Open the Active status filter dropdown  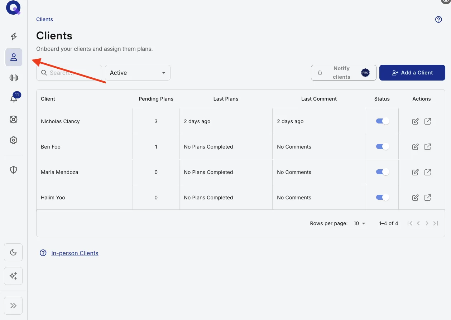[138, 73]
